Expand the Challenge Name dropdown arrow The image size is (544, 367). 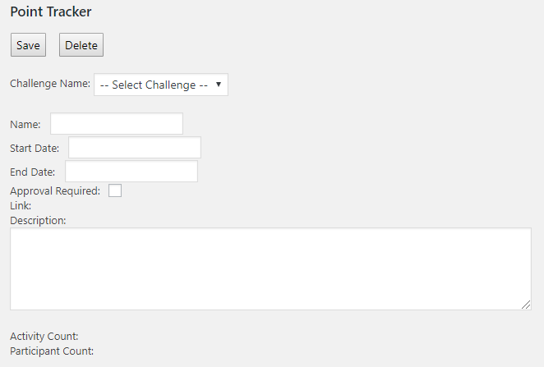pos(219,85)
